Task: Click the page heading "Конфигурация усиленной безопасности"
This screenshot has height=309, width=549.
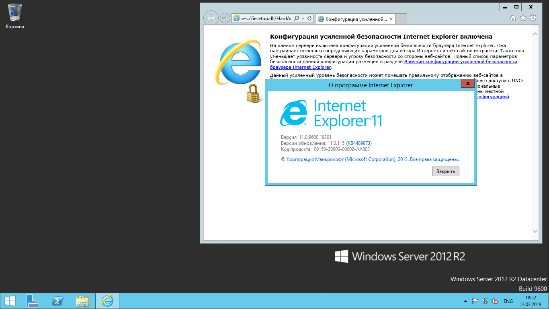Action: click(381, 37)
